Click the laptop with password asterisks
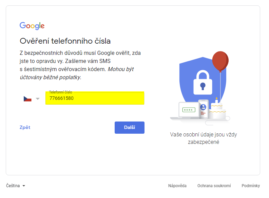 (x=189, y=110)
